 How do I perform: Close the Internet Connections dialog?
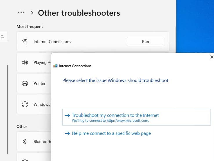tap(212, 57)
